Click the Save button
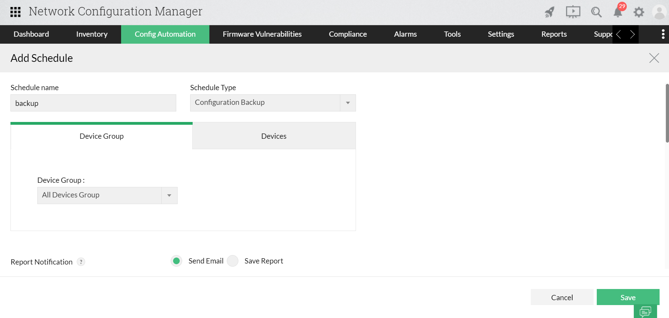 tap(628, 297)
